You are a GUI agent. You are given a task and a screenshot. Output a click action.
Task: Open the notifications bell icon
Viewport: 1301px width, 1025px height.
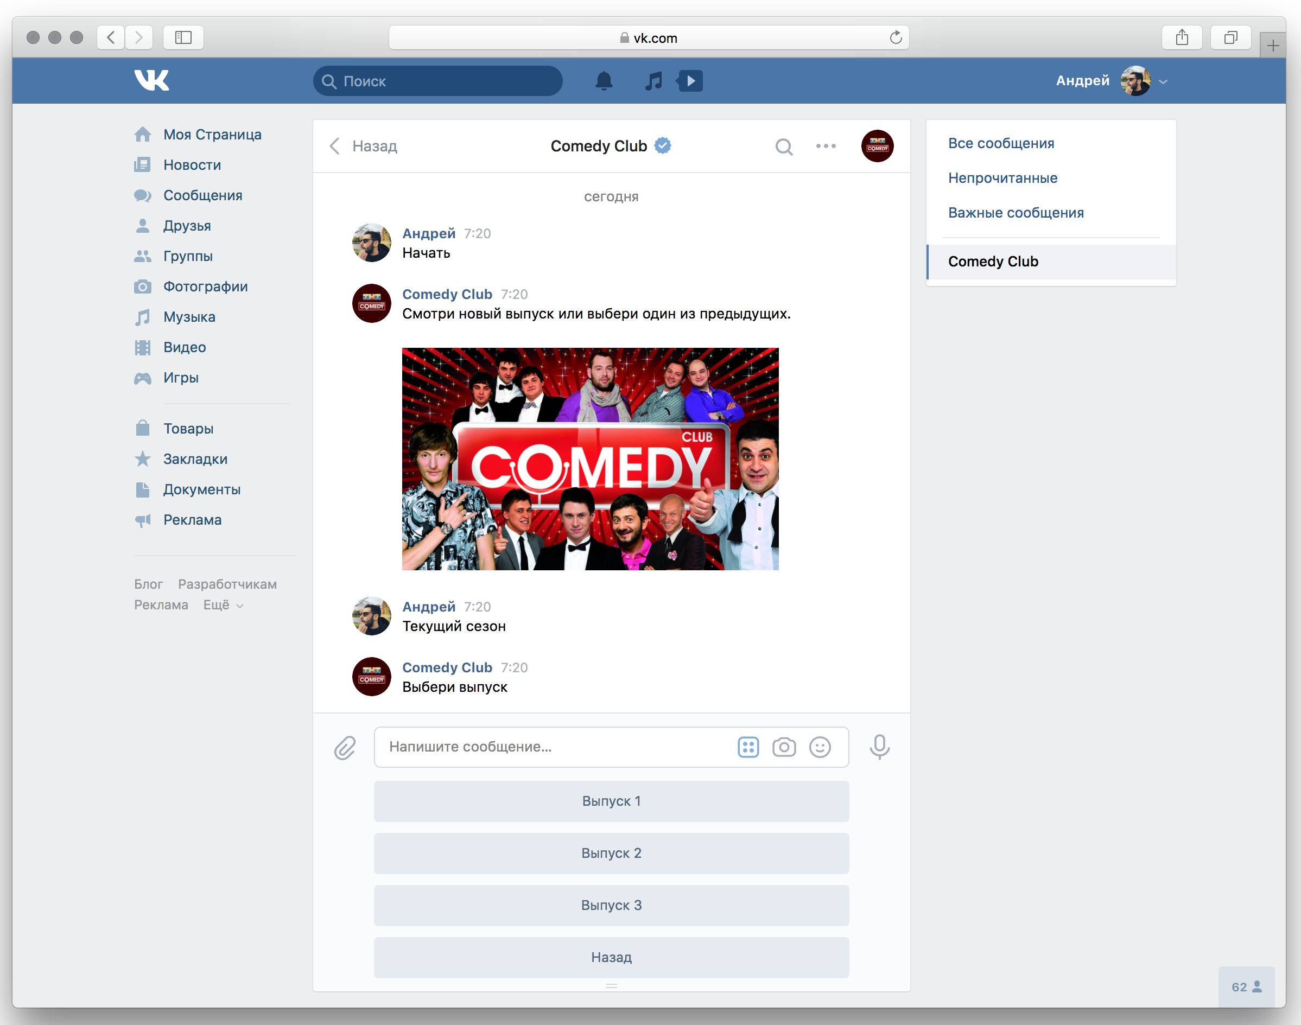(605, 79)
